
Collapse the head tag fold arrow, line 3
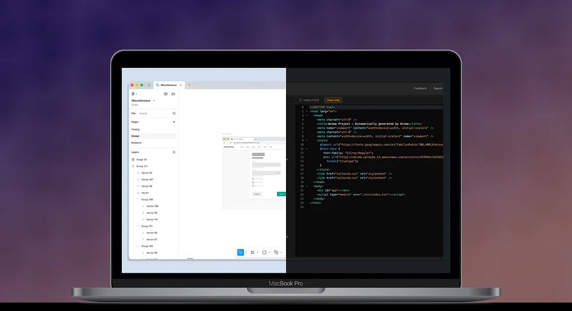tap(307, 116)
